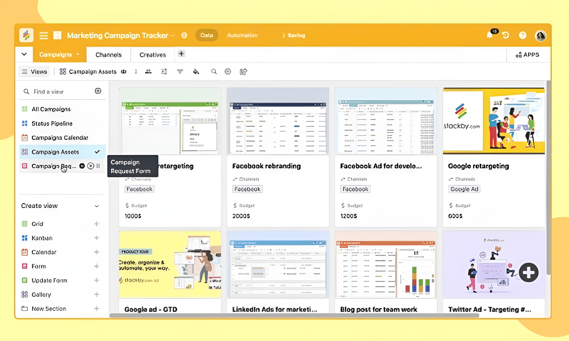The width and height of the screenshot is (569, 341).
Task: Click the notification bell icon
Action: (490, 35)
